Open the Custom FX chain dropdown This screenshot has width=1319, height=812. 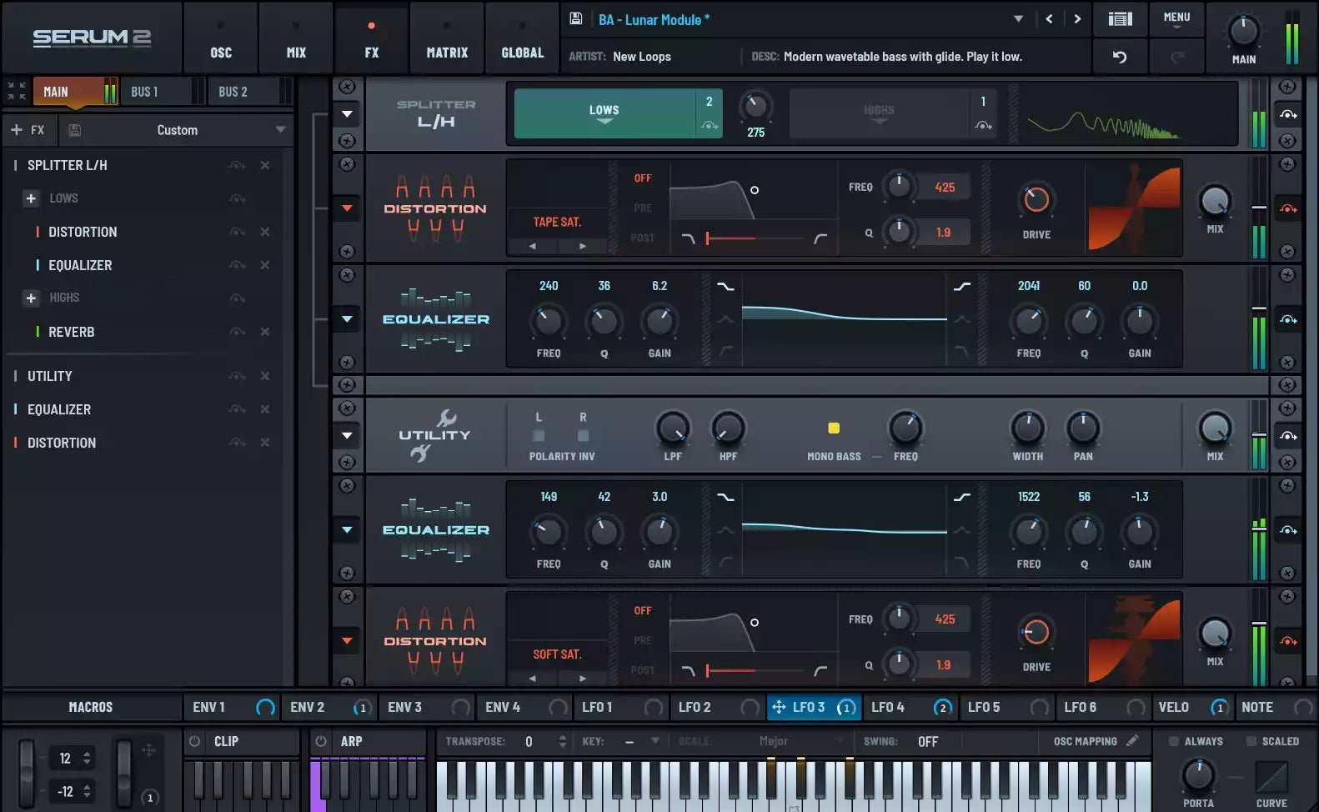[280, 130]
